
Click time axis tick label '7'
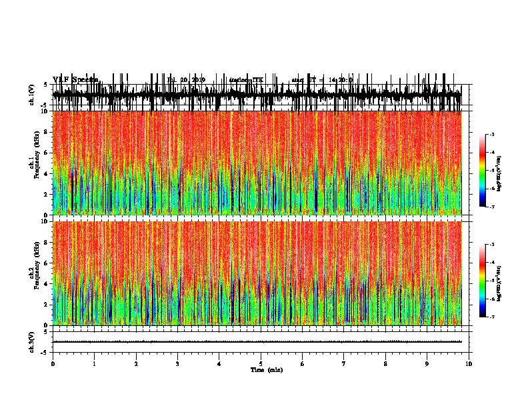pos(344,364)
